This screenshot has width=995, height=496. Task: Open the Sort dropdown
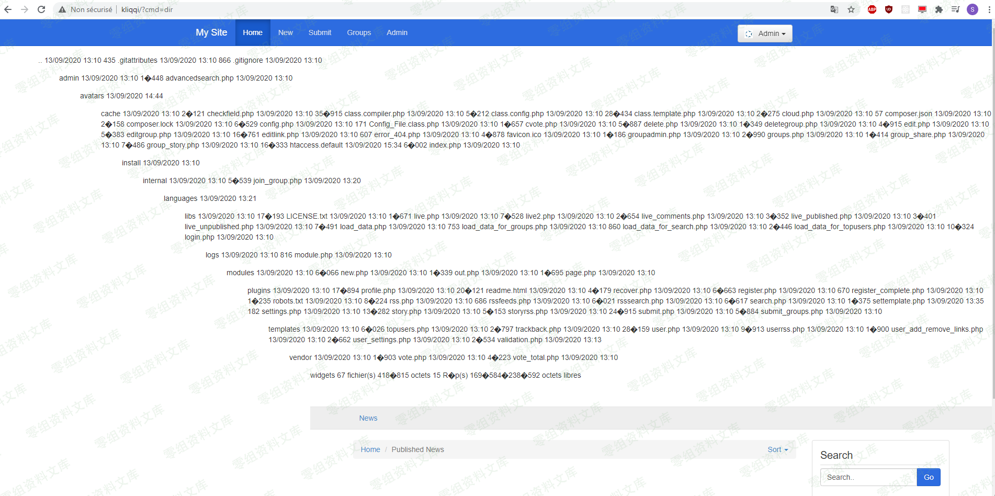(778, 449)
